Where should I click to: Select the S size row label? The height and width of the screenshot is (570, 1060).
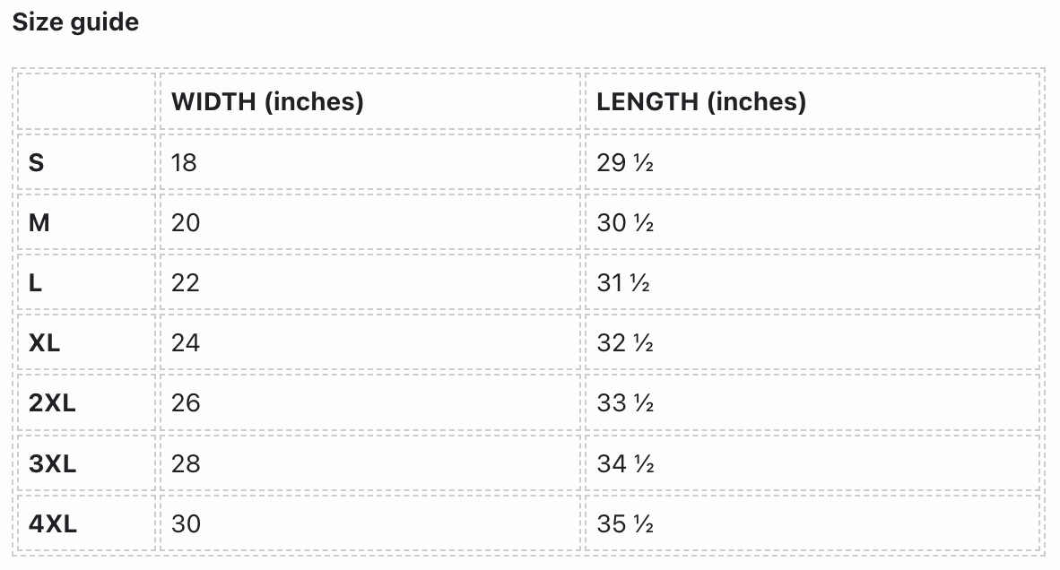point(37,162)
